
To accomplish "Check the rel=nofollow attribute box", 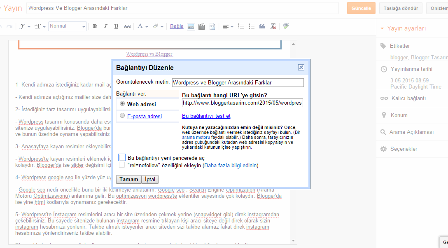I will pyautogui.click(x=122, y=165).
